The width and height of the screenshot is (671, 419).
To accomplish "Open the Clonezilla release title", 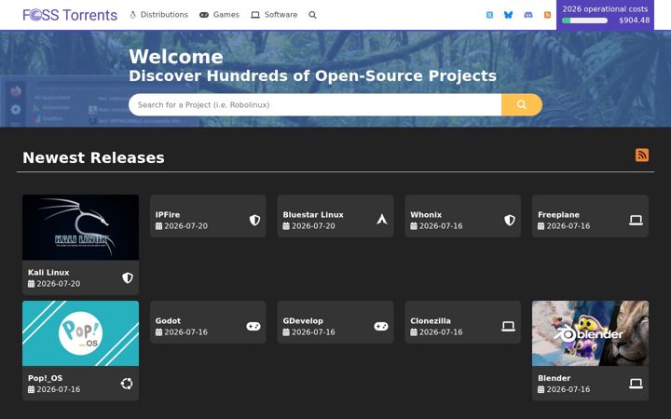I will pos(431,320).
